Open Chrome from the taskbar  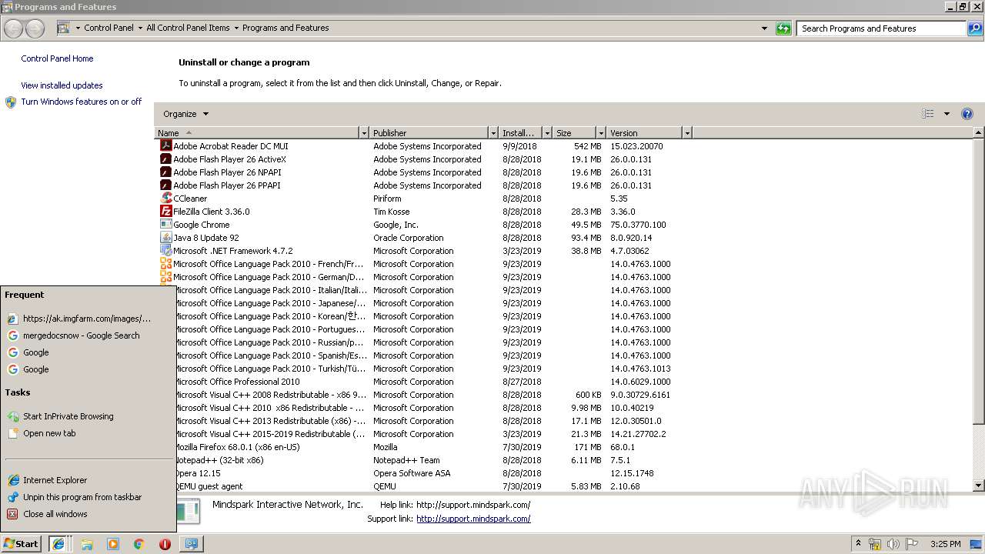(x=139, y=544)
